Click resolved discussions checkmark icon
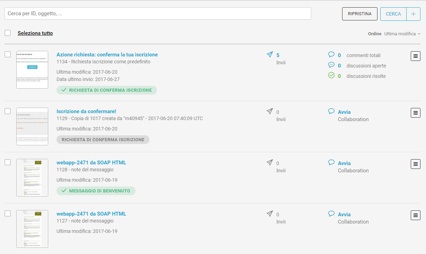Screen dimensions: 426x254 coord(331,75)
